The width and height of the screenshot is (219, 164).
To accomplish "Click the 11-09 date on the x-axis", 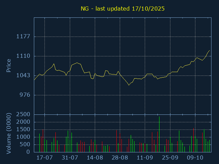I will (145, 158).
